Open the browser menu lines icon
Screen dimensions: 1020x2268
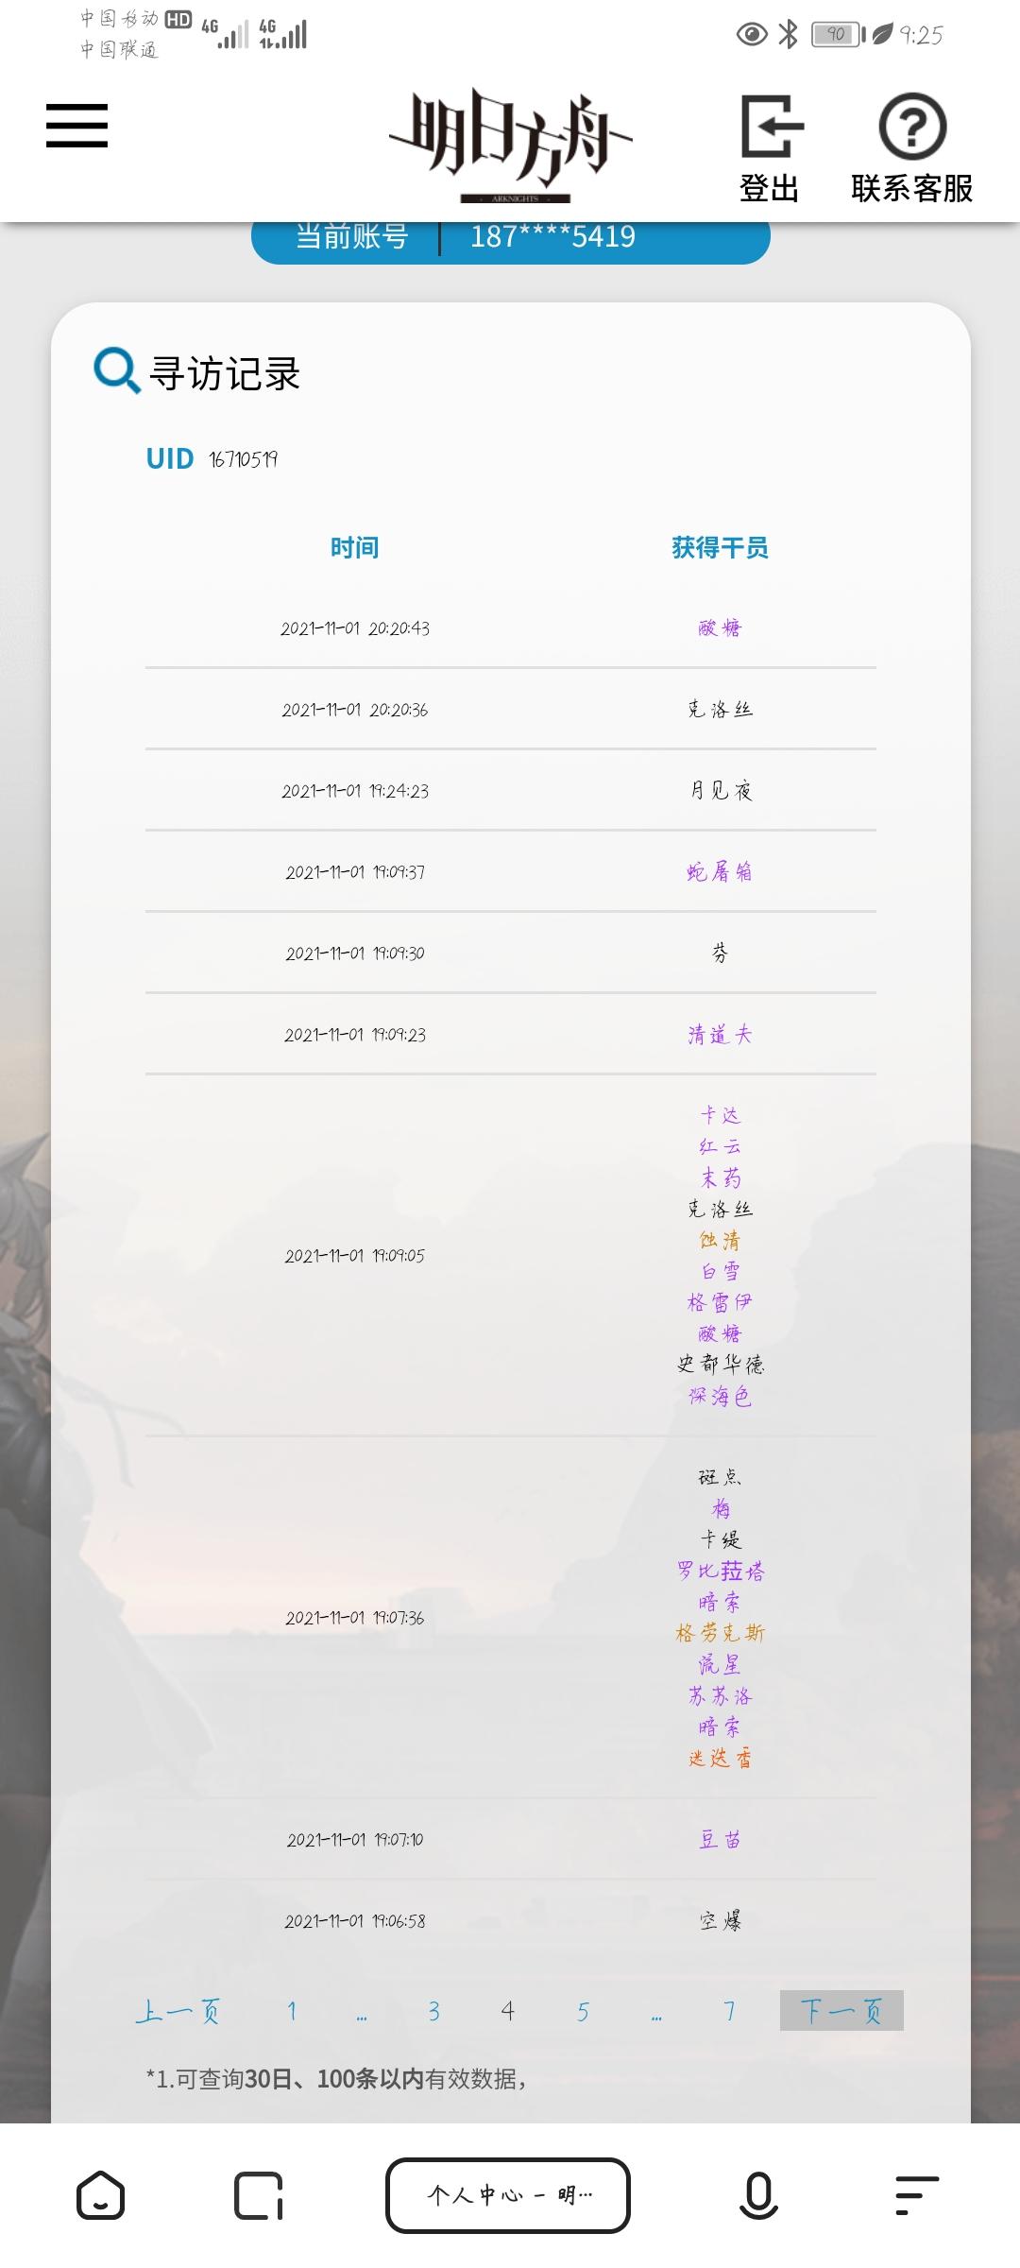pyautogui.click(x=916, y=2194)
